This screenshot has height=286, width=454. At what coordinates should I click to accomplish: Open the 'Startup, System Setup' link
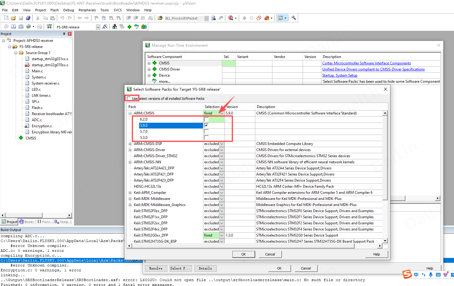(340, 75)
